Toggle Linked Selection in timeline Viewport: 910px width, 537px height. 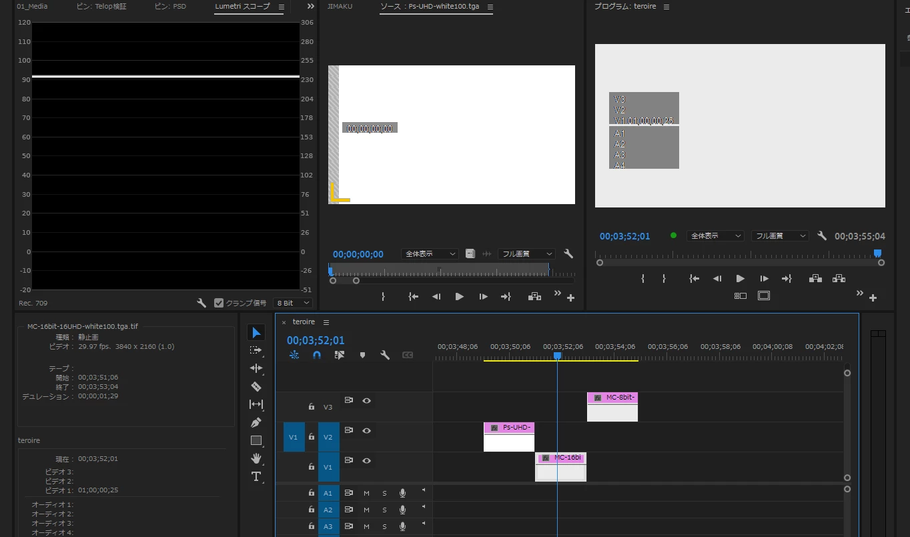coord(340,355)
